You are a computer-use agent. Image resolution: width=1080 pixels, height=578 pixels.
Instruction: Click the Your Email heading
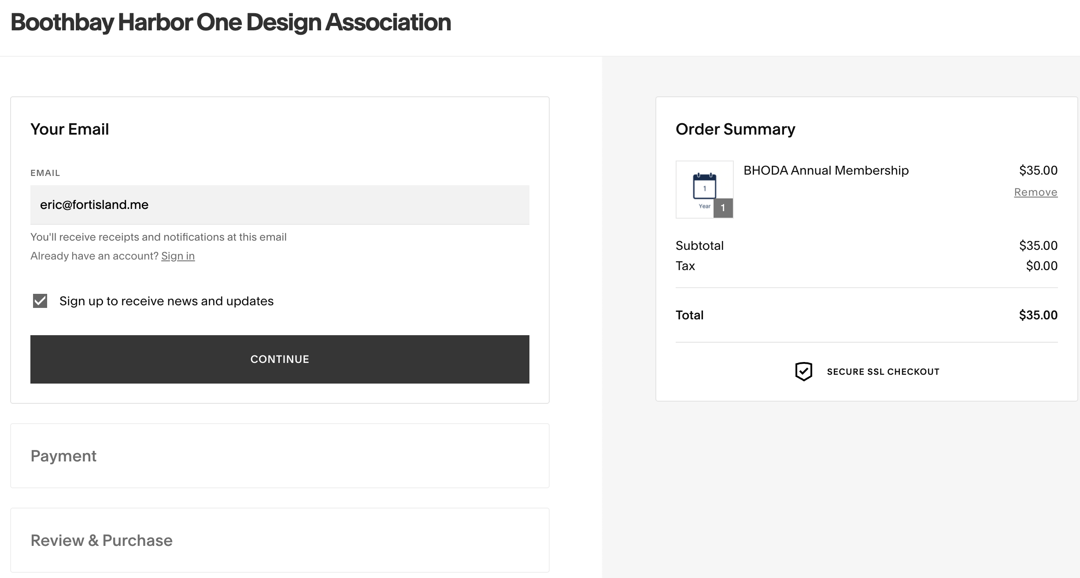coord(70,129)
